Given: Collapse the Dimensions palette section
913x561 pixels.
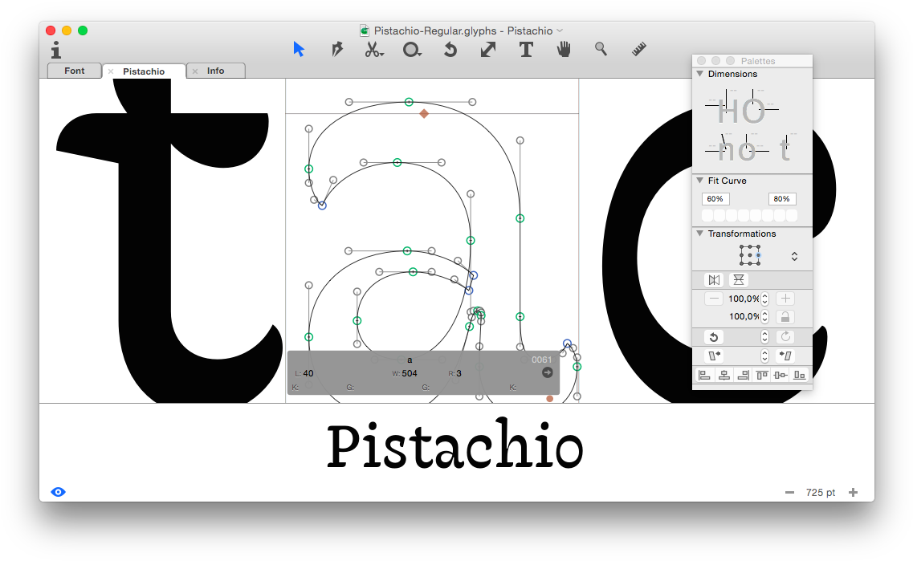Looking at the screenshot, I should [x=699, y=74].
